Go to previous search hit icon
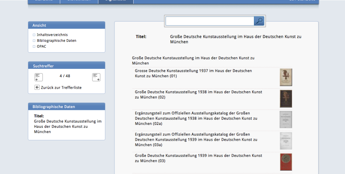 pos(39,77)
